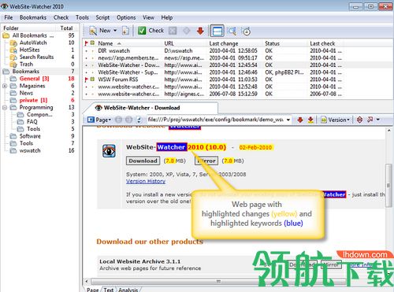Select the General [3] folder

point(34,79)
